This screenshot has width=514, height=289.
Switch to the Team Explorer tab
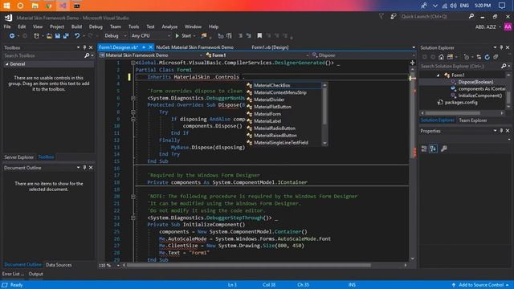473,120
